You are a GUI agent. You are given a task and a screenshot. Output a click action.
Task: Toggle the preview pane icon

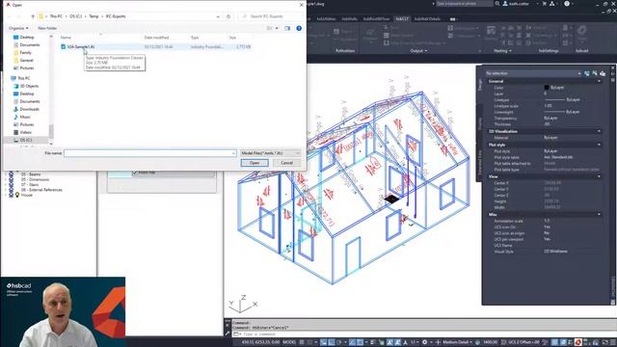pos(287,28)
